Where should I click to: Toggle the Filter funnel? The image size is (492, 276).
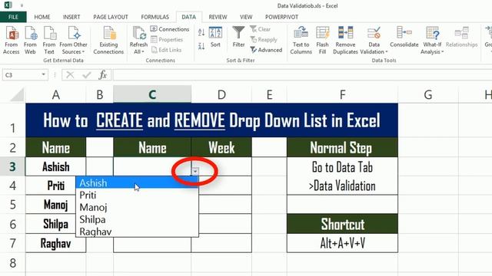point(238,38)
